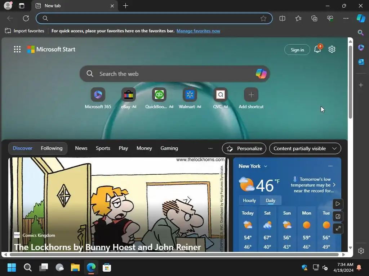Viewport: 369px width, 276px height.
Task: Open split screen view
Action: pyautogui.click(x=282, y=18)
